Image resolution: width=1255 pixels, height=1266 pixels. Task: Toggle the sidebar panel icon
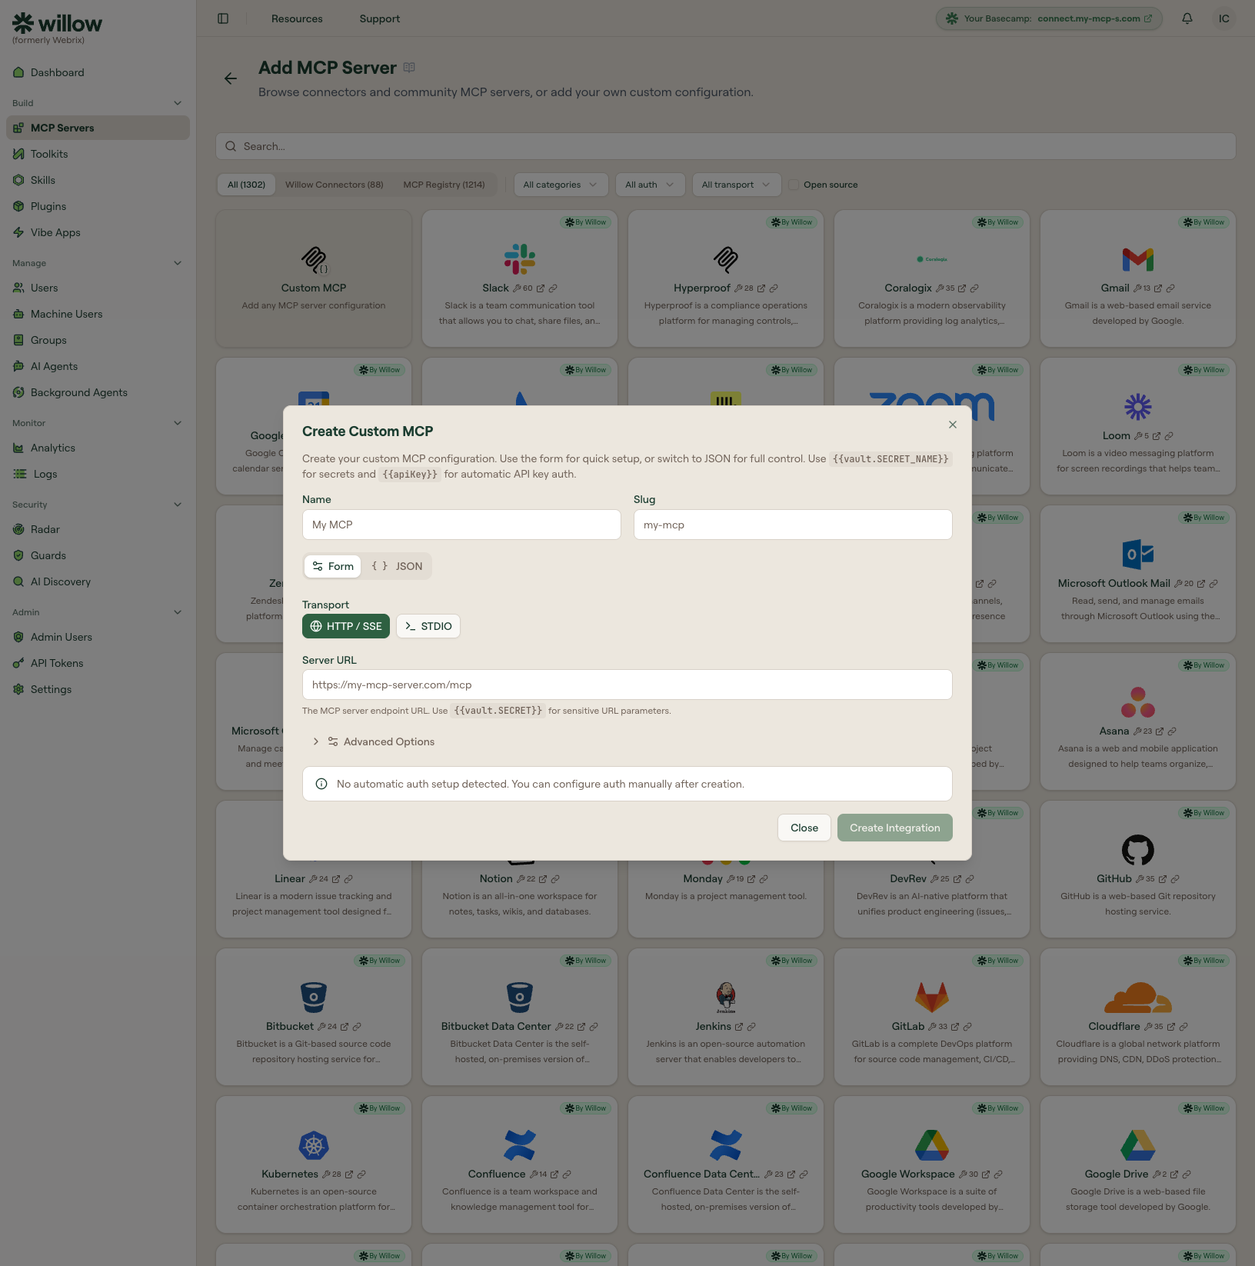click(223, 18)
